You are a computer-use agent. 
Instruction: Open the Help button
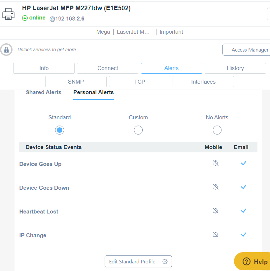click(254, 261)
